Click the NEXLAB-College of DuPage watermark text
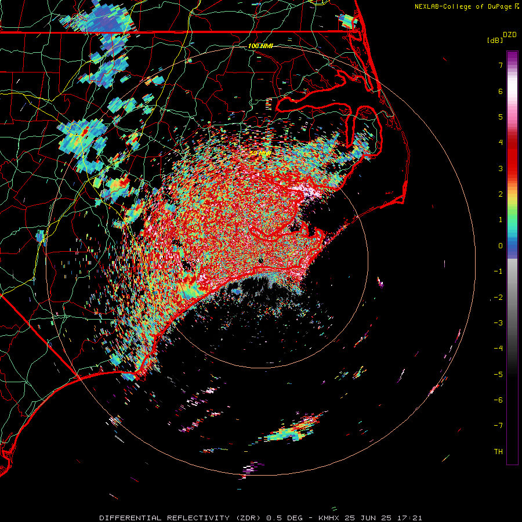Screen dimensions: 522x522 click(x=463, y=6)
